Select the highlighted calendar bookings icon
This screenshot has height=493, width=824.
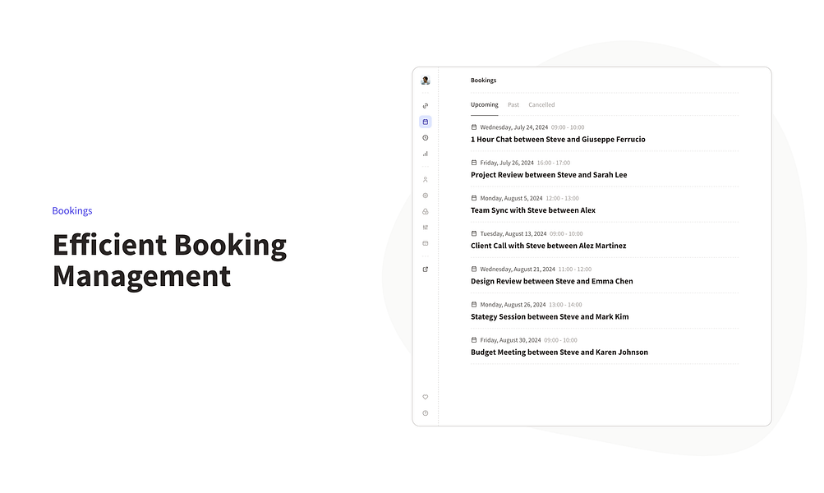425,122
